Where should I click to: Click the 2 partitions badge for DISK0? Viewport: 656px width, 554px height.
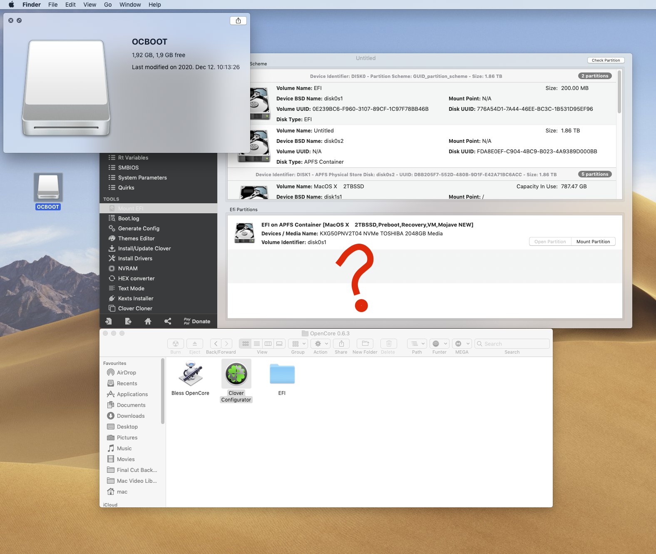[x=595, y=76]
